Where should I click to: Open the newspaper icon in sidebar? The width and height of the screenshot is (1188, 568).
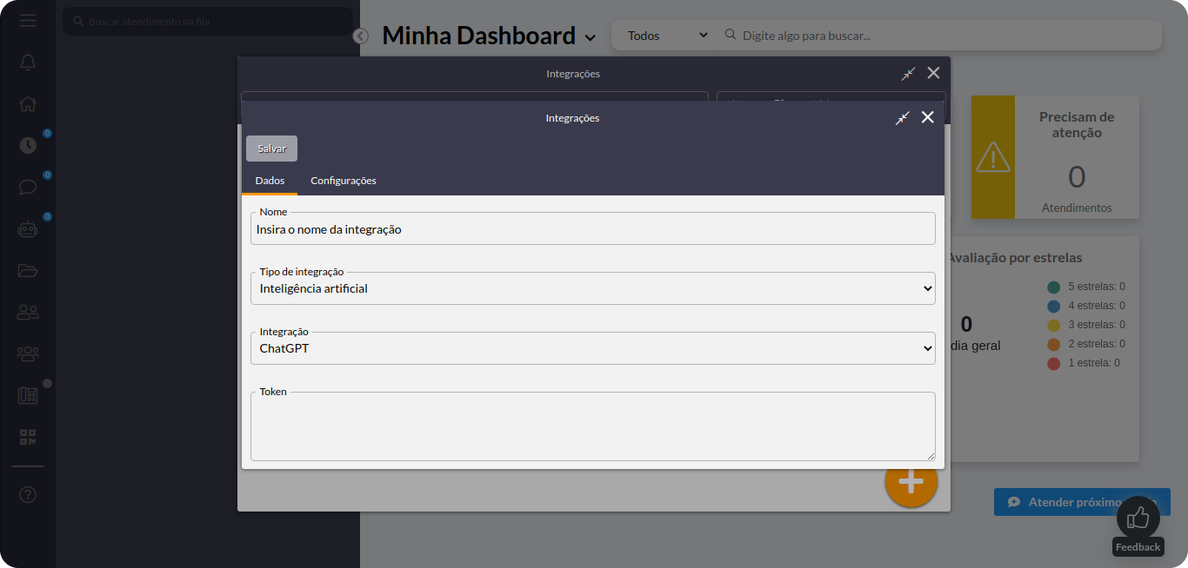[28, 395]
